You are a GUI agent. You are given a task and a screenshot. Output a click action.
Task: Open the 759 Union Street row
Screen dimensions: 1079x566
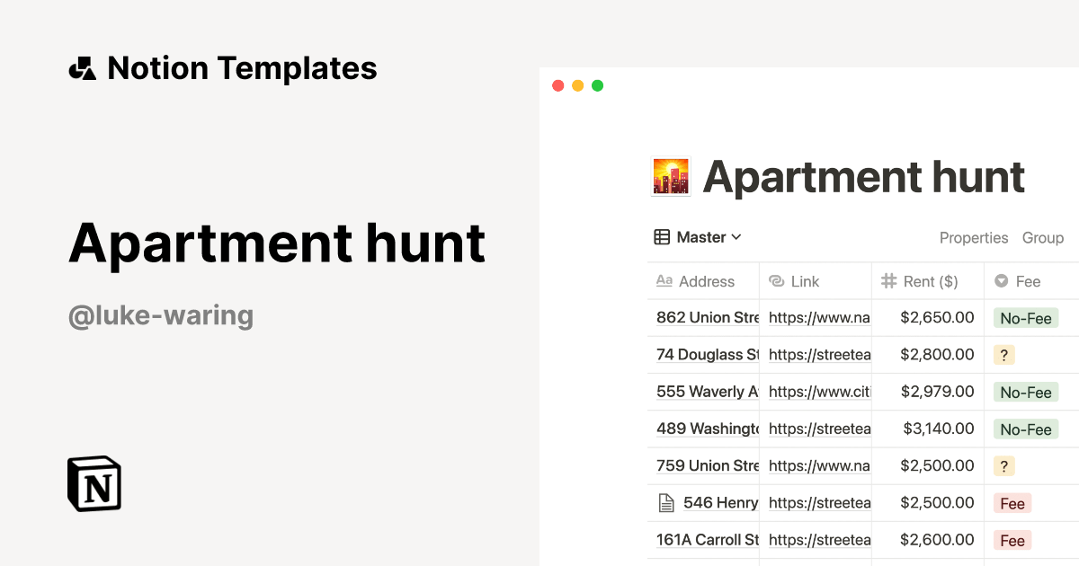pyautogui.click(x=708, y=465)
